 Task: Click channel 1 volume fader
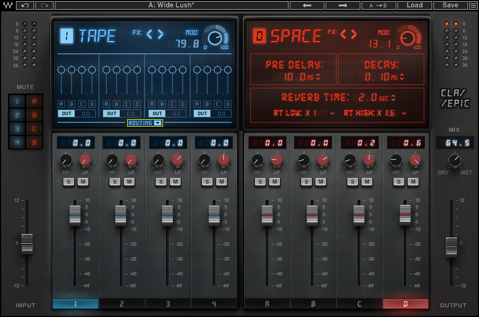tap(75, 215)
